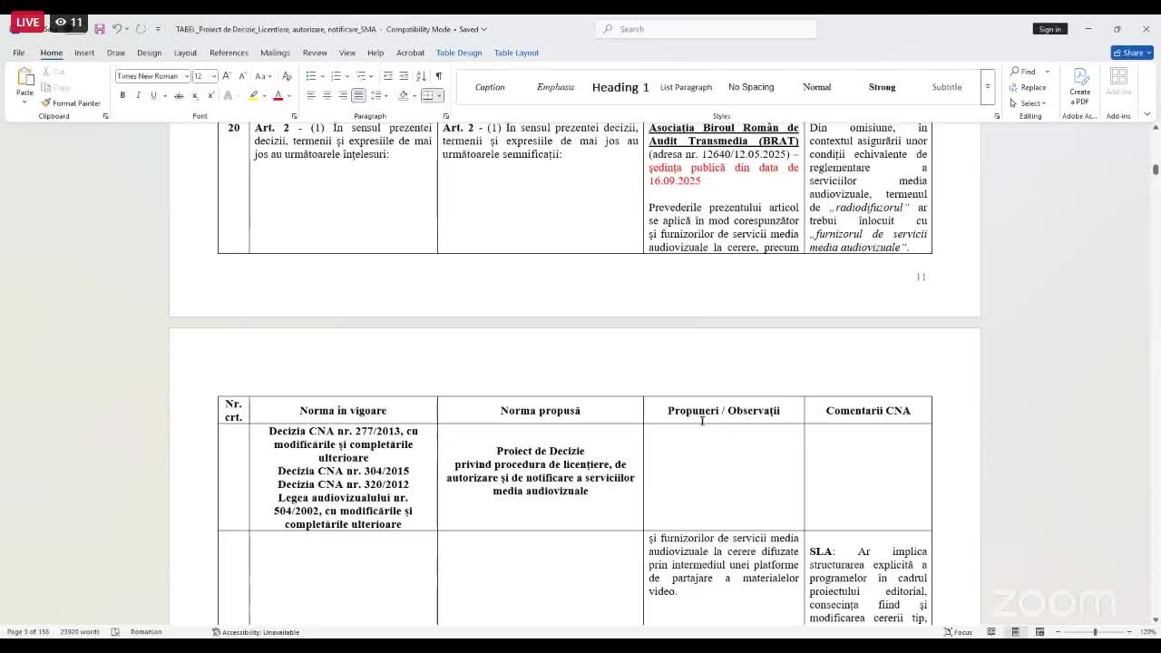Open the Borders dropdown
The width and height of the screenshot is (1161, 653).
pyautogui.click(x=440, y=95)
